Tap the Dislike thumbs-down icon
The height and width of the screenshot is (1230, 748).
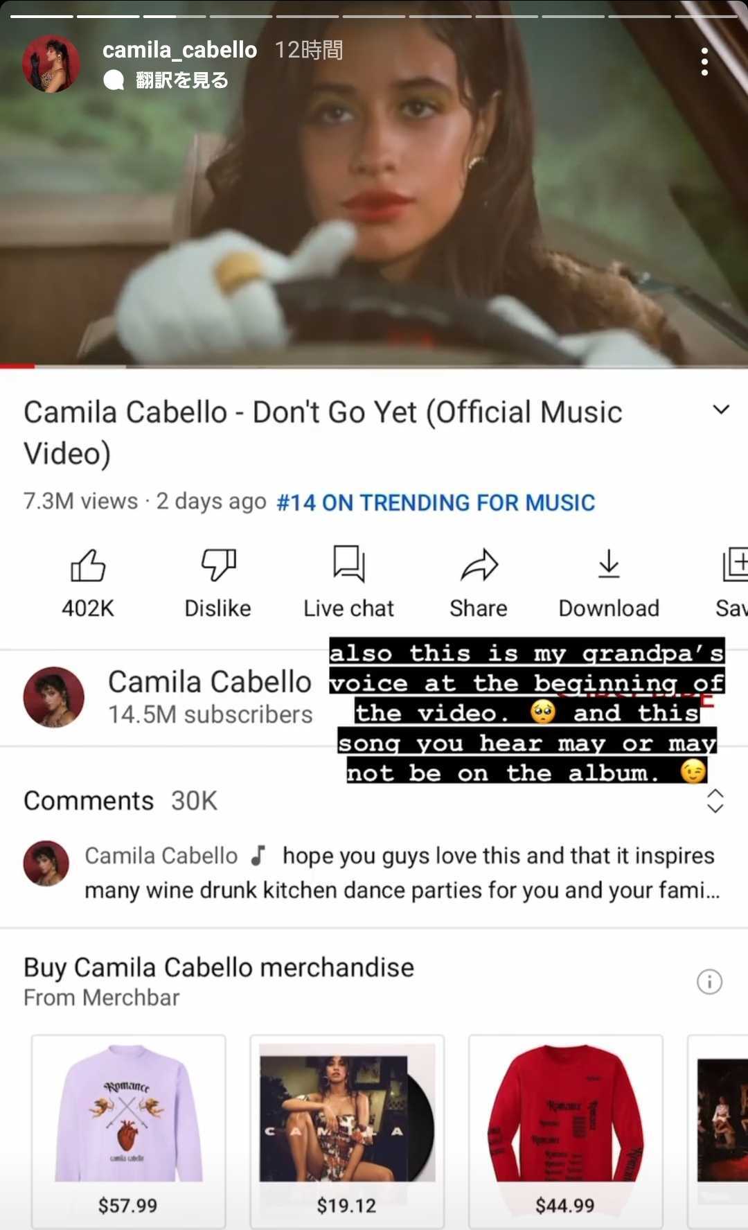[218, 565]
